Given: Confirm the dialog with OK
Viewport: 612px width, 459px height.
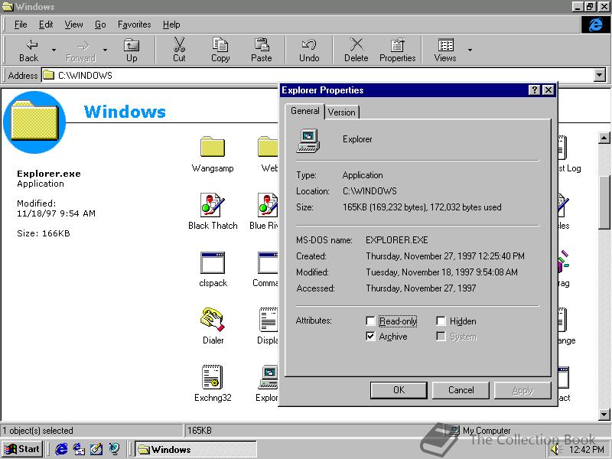Looking at the screenshot, I should pos(399,390).
